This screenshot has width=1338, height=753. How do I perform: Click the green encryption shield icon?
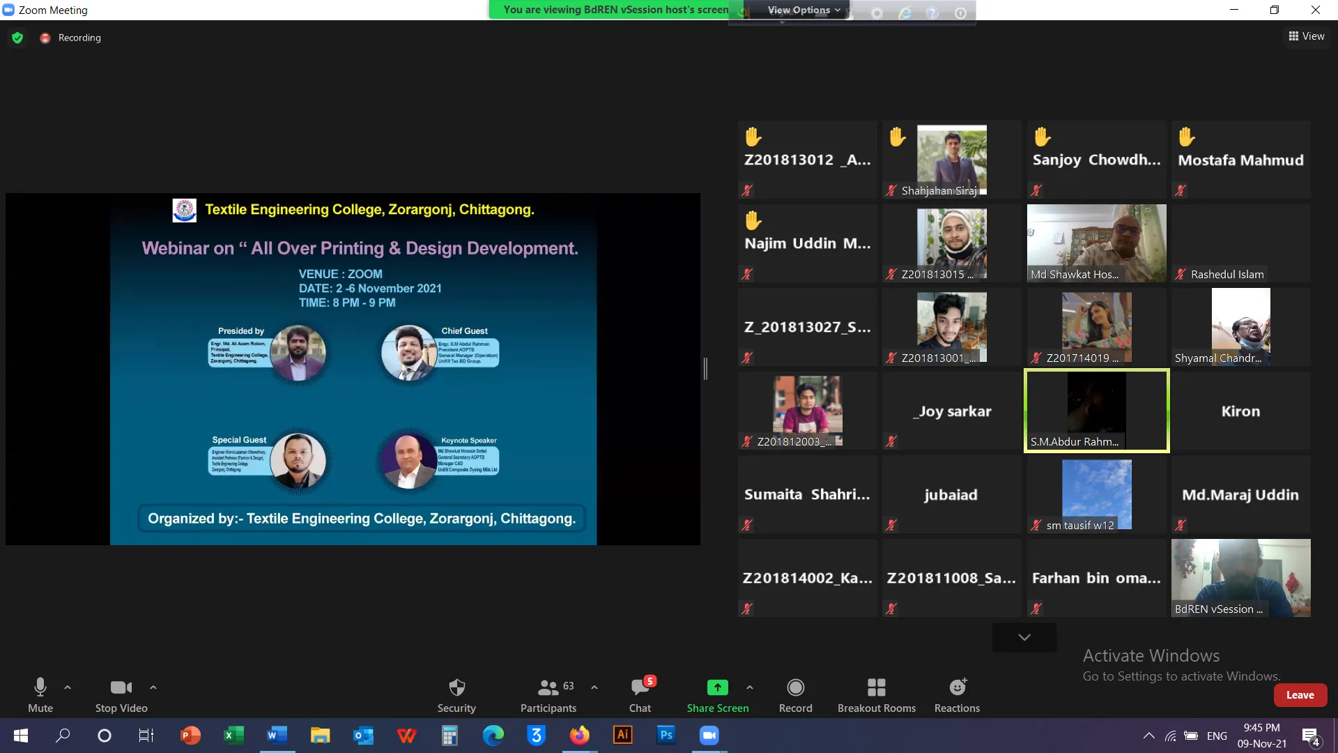18,38
